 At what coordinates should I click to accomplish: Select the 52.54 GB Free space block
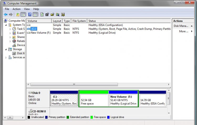tap(94, 99)
